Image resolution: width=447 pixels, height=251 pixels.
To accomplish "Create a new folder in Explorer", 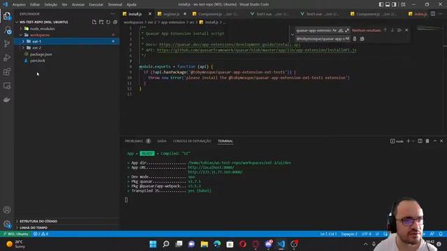I will [x=101, y=22].
